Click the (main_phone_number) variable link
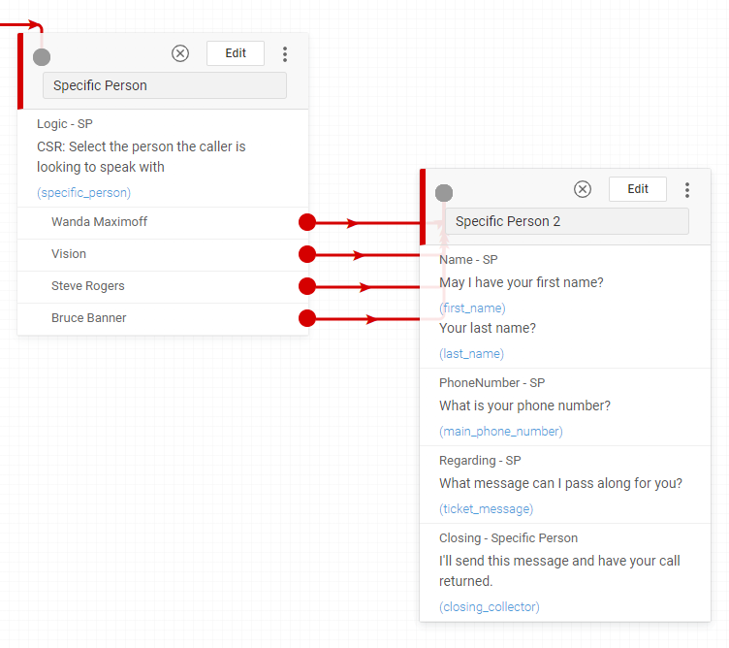 [x=501, y=432]
